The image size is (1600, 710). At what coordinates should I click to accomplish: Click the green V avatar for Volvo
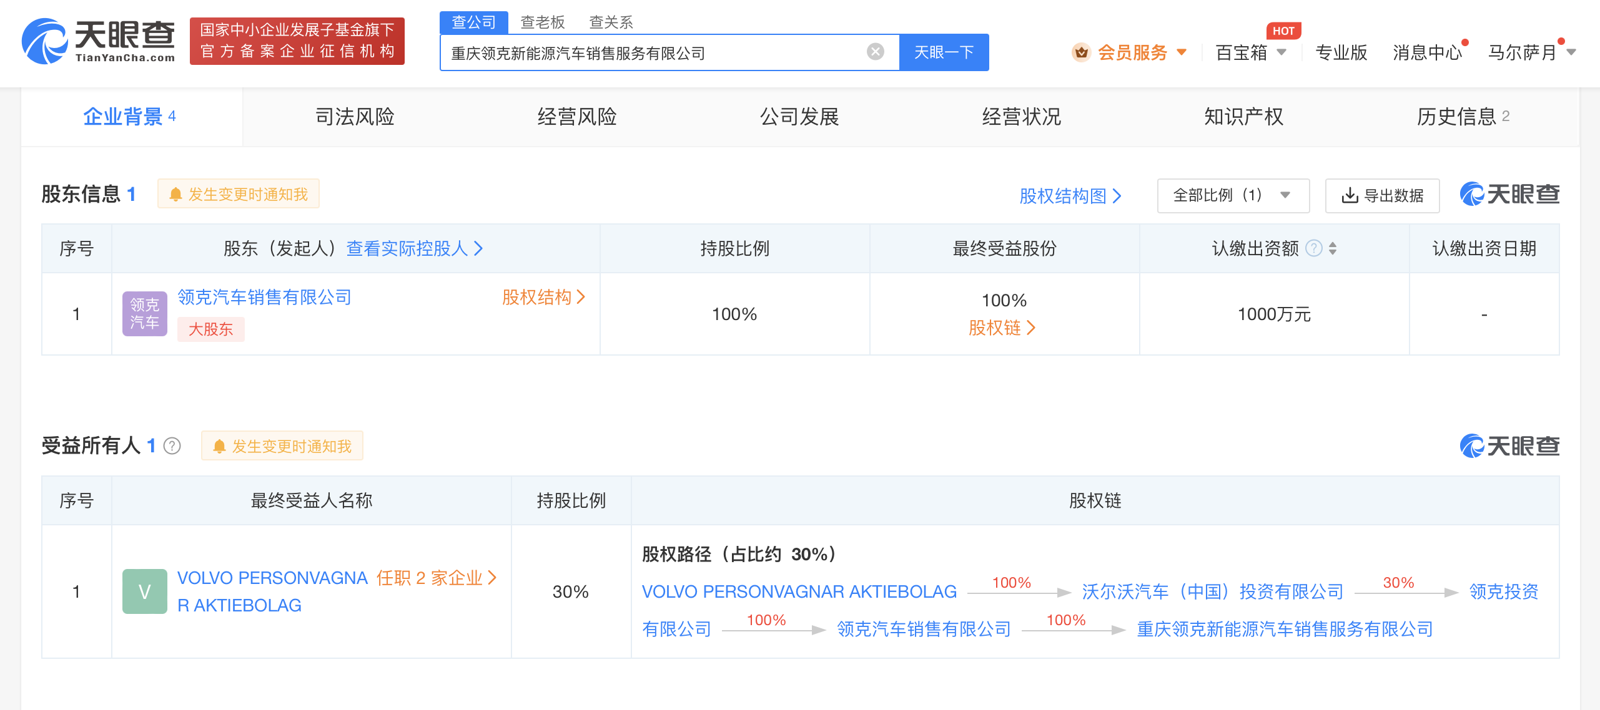coord(144,591)
